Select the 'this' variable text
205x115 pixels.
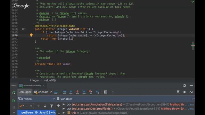(x=74, y=113)
